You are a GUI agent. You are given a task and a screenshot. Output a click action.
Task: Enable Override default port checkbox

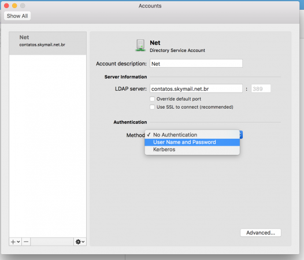click(152, 99)
